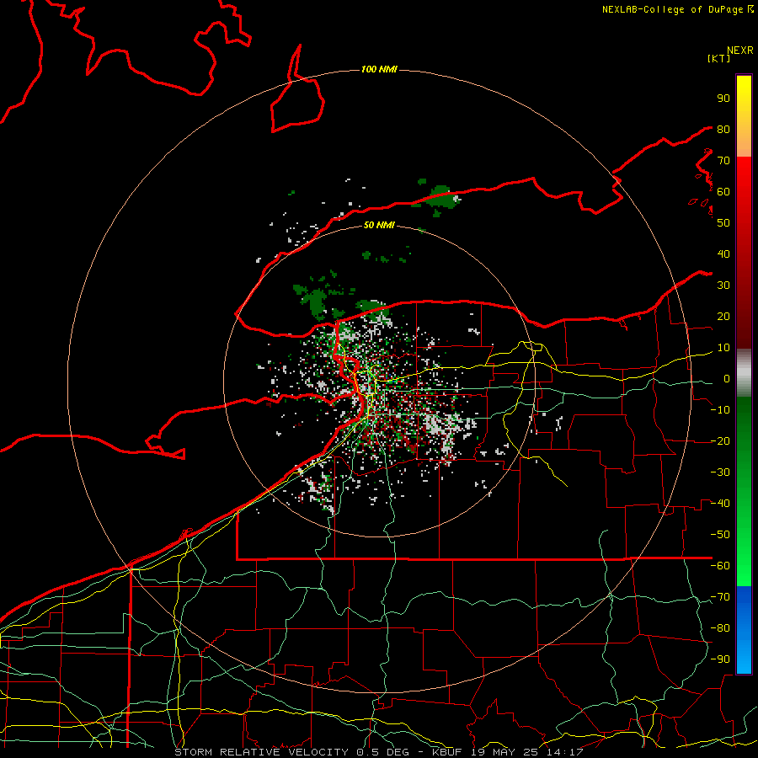758x758 pixels.
Task: Click the 0.5 DEG elevation text
Action: tap(383, 752)
